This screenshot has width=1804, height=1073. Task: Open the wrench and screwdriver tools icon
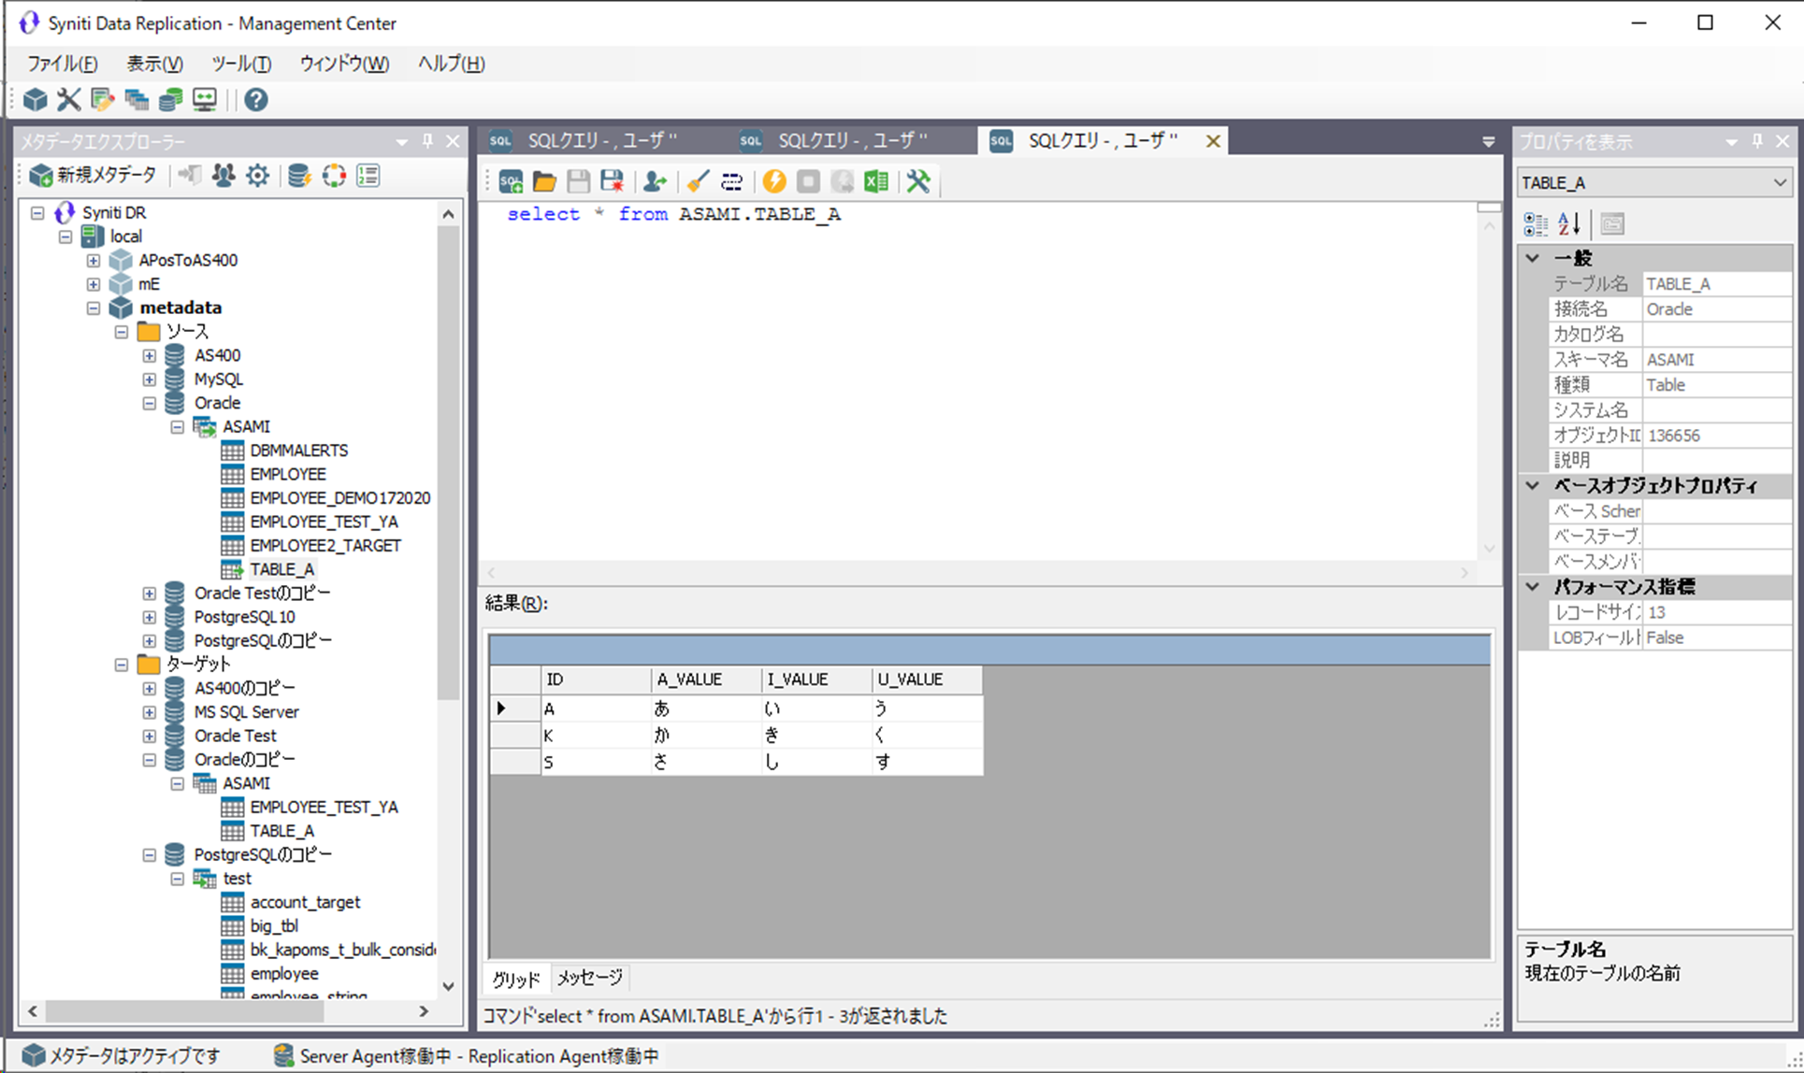pos(68,99)
